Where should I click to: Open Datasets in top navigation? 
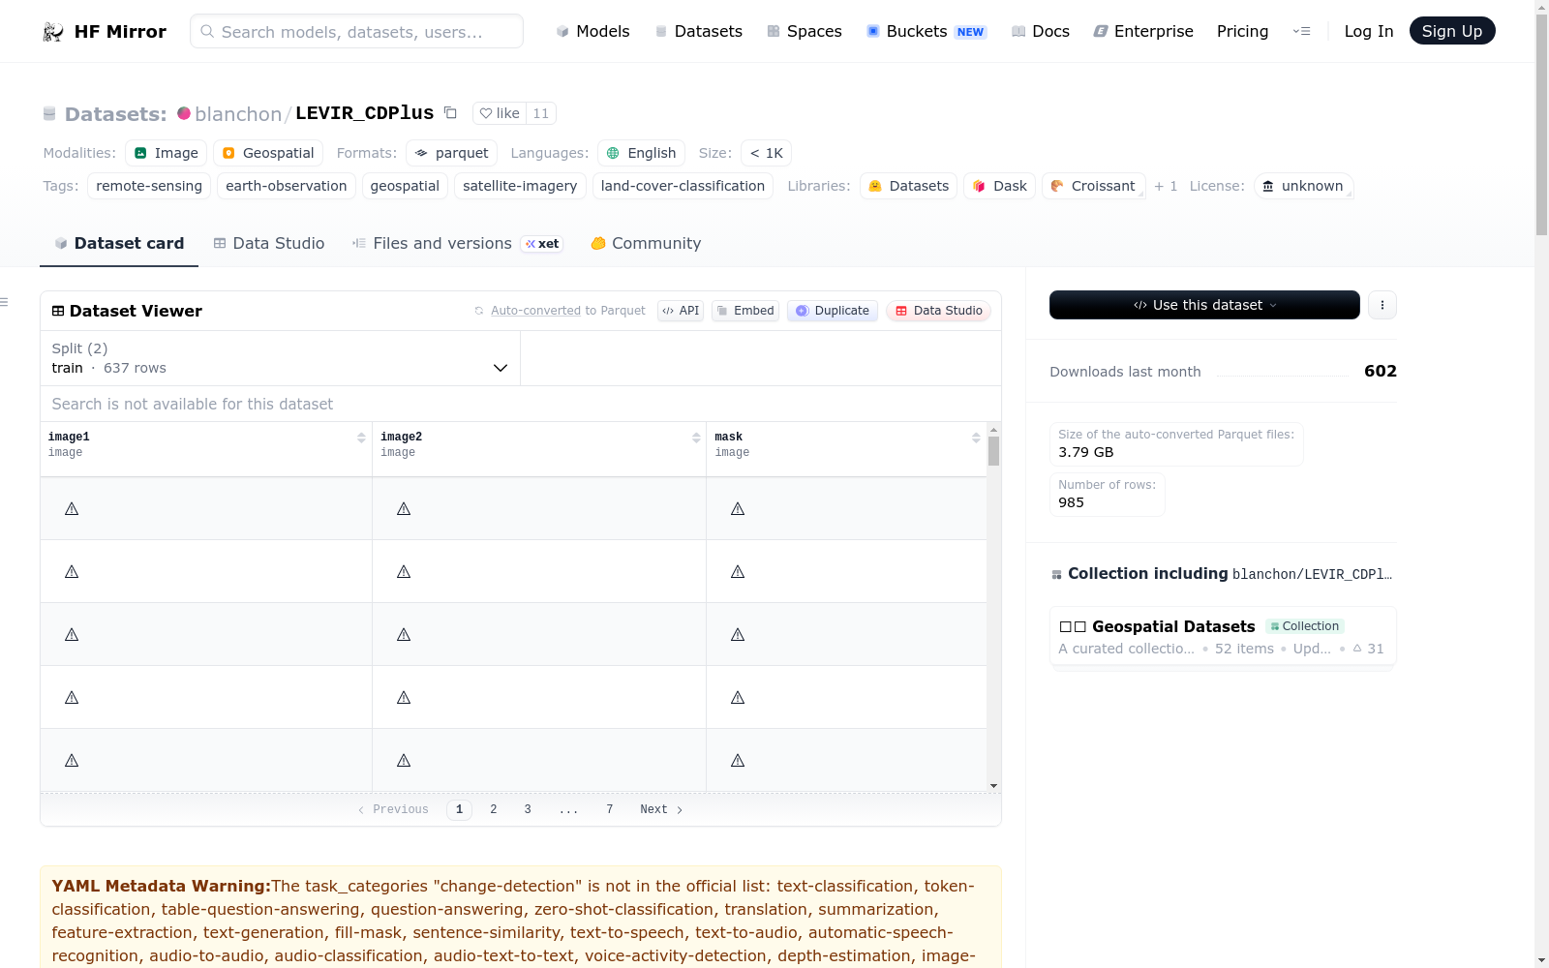699,31
